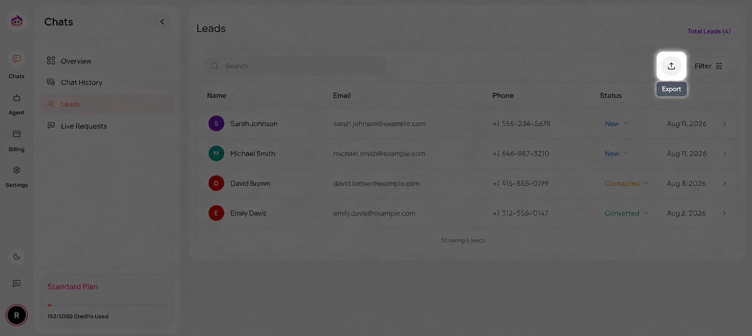This screenshot has height=336, width=752.
Task: Open Live Requests
Action: tap(107, 126)
